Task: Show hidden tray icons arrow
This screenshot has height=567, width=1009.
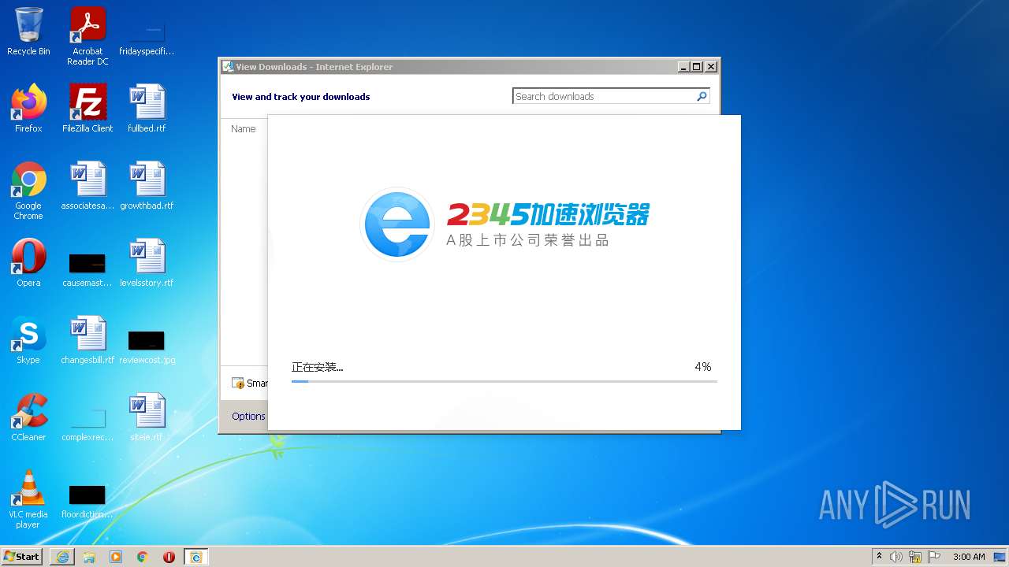Action: [880, 557]
